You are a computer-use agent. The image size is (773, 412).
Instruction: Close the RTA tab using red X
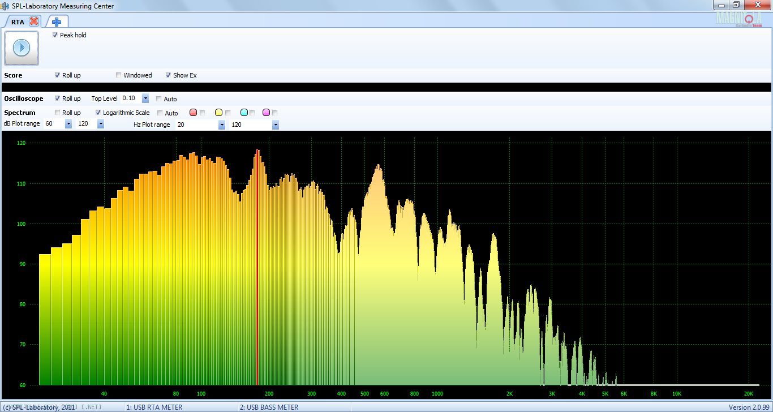point(34,22)
